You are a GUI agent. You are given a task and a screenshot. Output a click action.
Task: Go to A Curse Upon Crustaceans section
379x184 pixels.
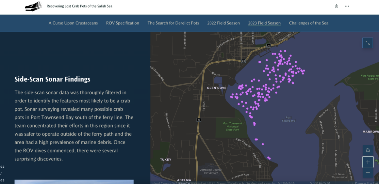coord(73,23)
